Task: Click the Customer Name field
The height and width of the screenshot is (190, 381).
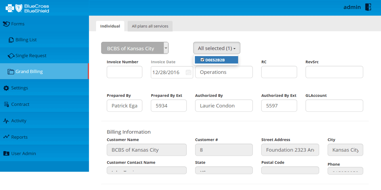Action: tap(147, 150)
